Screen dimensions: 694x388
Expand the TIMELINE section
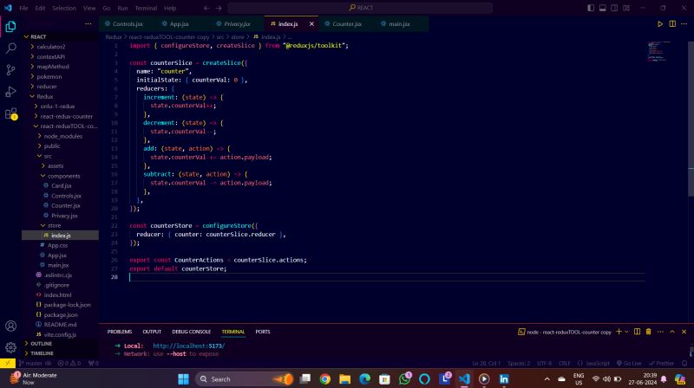pyautogui.click(x=42, y=353)
